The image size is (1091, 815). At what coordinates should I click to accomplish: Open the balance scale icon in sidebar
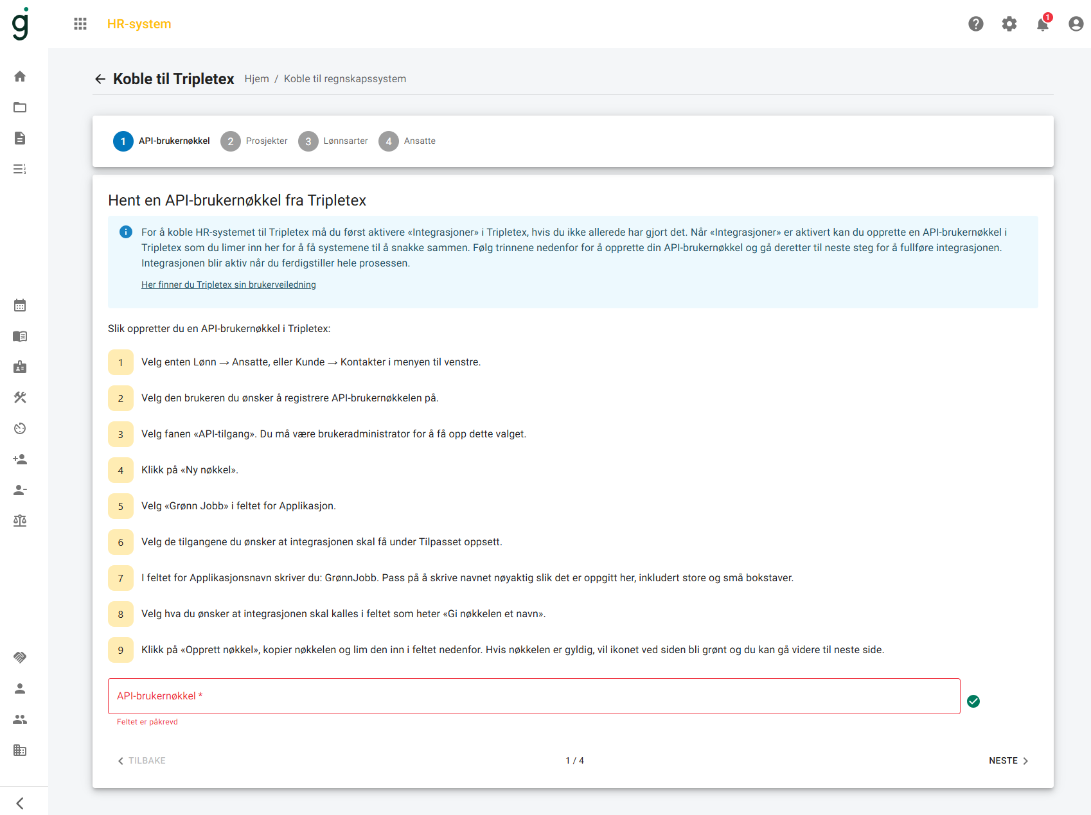[20, 521]
